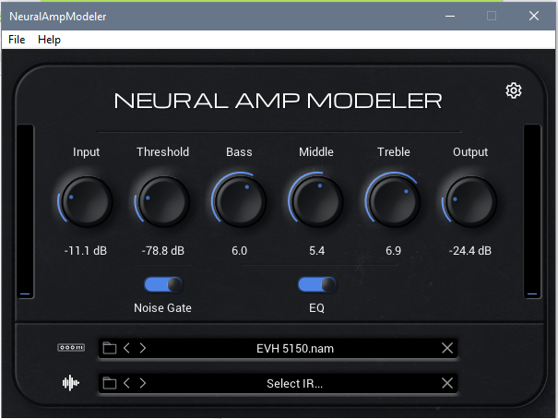This screenshot has width=558, height=419.
Task: Click the Middle knob
Action: (316, 201)
